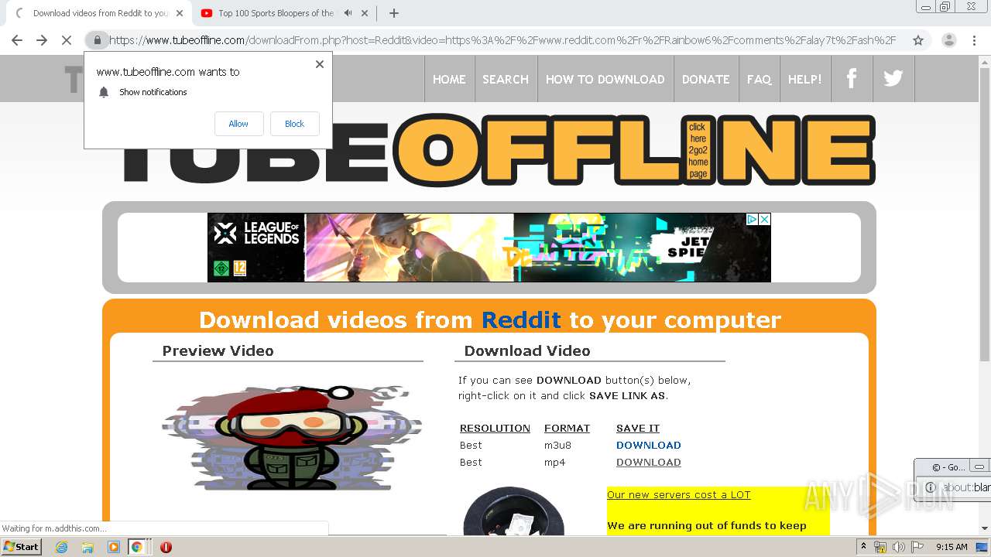Close the Download videos from Reddit tab
The image size is (991, 557).
click(180, 13)
